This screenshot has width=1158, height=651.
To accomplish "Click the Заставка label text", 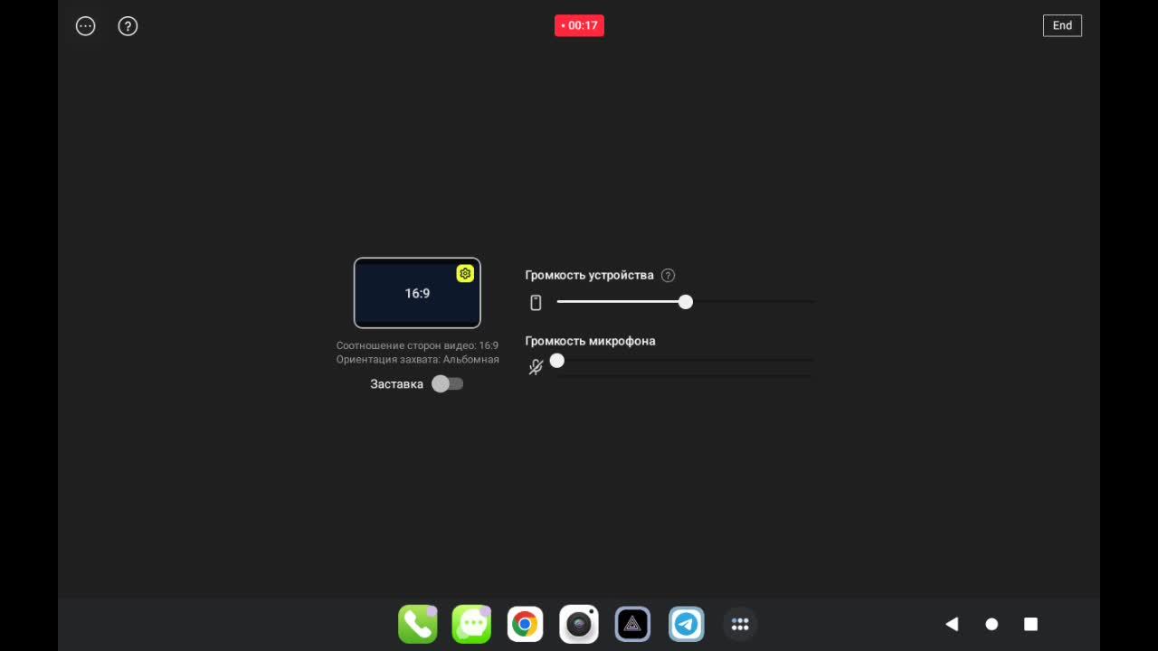I will 396,384.
